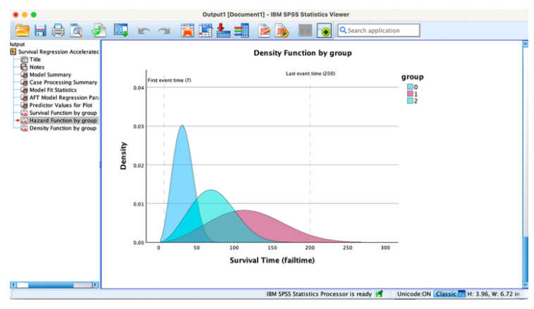Click the Classic label in status bar
534x309 pixels.
click(x=445, y=294)
